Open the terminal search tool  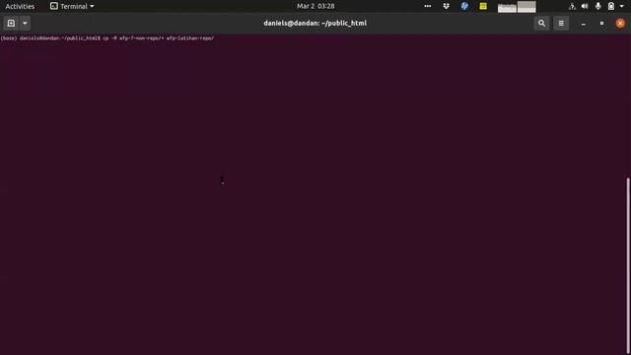tap(541, 24)
